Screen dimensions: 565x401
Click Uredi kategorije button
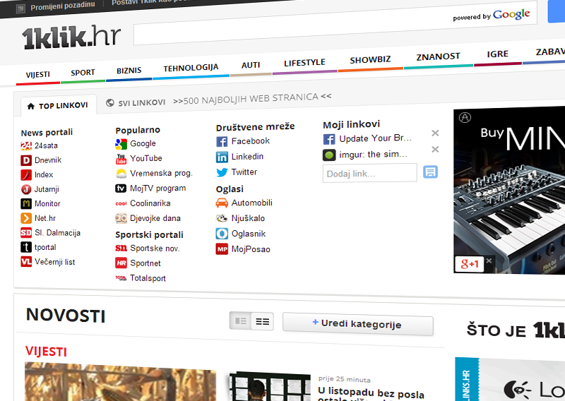coord(358,324)
